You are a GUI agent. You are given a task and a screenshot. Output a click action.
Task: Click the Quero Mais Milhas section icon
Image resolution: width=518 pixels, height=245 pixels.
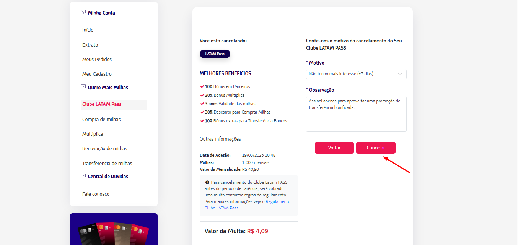[83, 87]
